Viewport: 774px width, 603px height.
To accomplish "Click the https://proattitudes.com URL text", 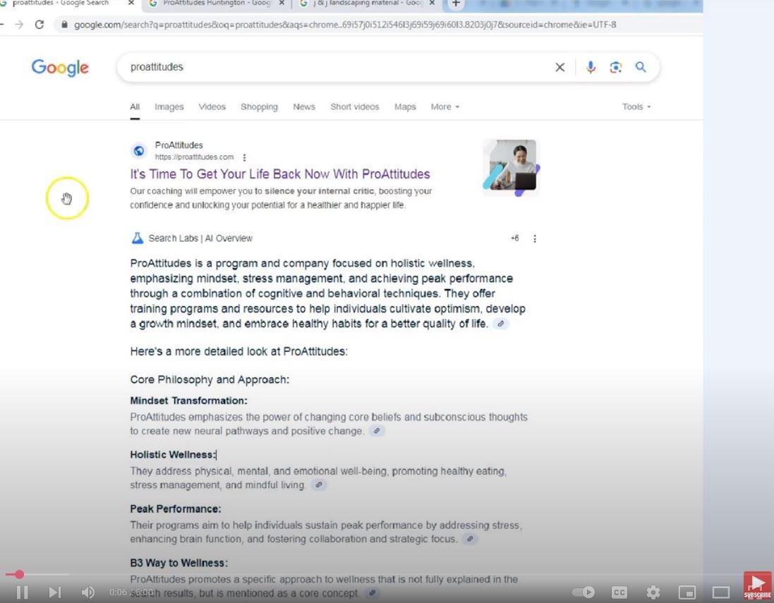I will tap(194, 157).
